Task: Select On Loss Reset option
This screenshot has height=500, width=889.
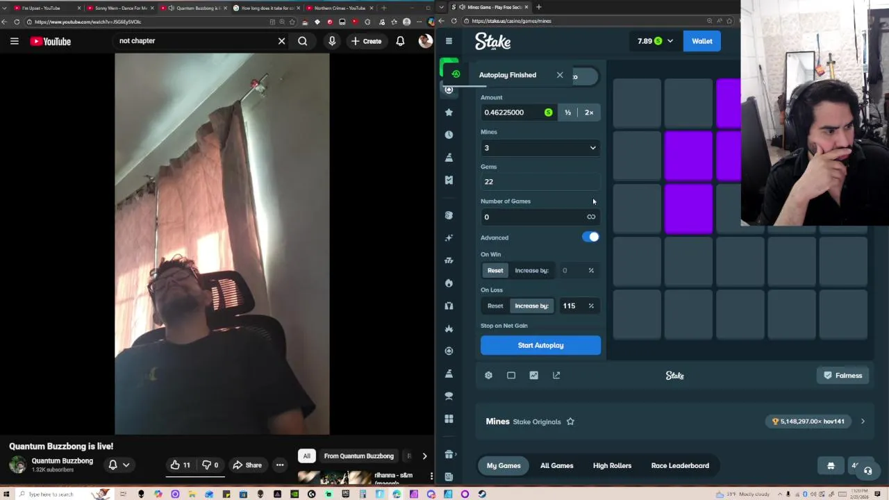Action: [x=495, y=306]
